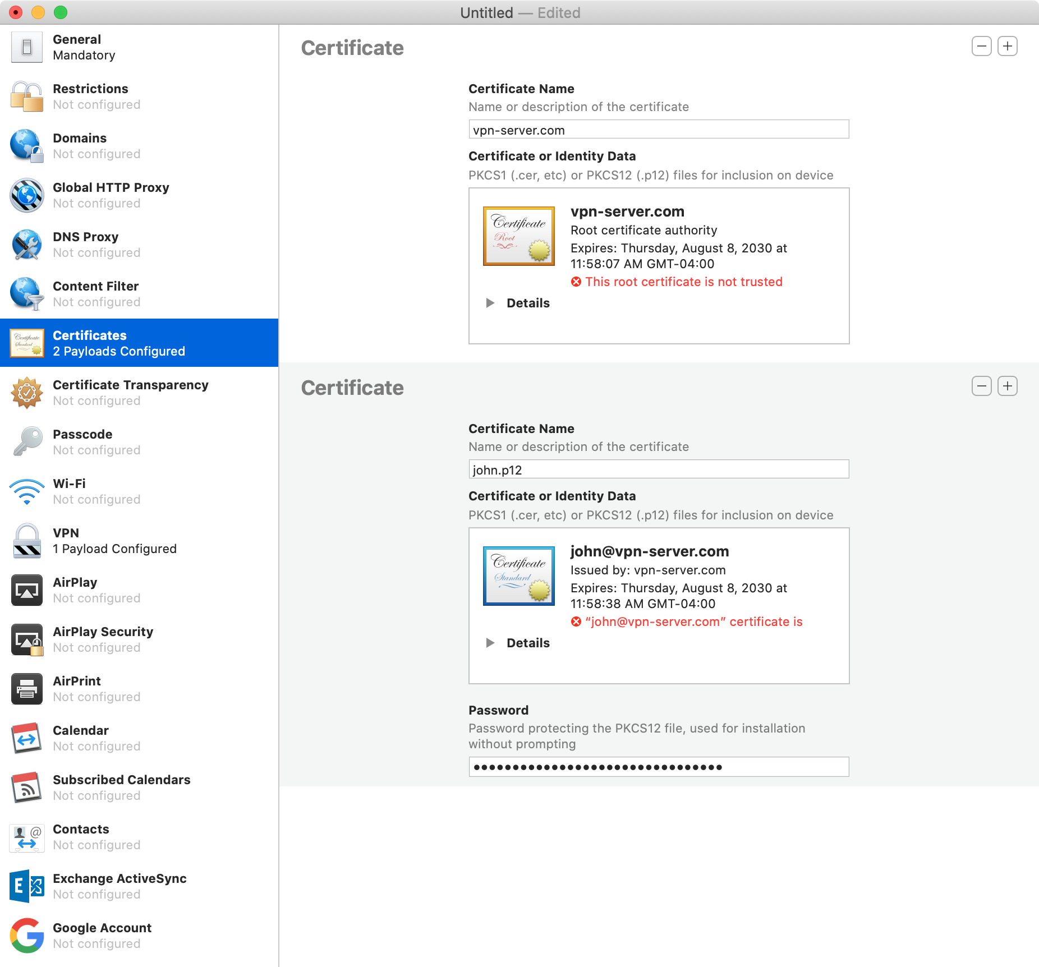Open the Domains globe icon
Viewport: 1039px width, 967px height.
(x=26, y=146)
